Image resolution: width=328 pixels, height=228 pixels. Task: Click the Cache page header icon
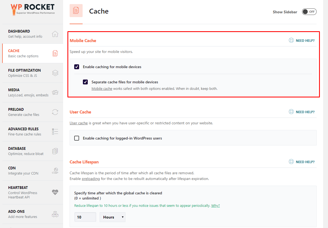tap(76, 11)
